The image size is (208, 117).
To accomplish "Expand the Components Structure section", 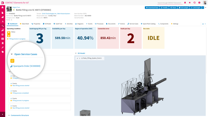I will [x=9, y=115].
